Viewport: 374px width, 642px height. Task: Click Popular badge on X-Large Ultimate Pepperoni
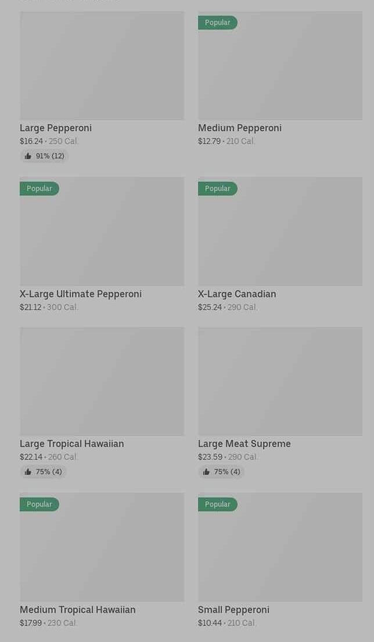[39, 189]
